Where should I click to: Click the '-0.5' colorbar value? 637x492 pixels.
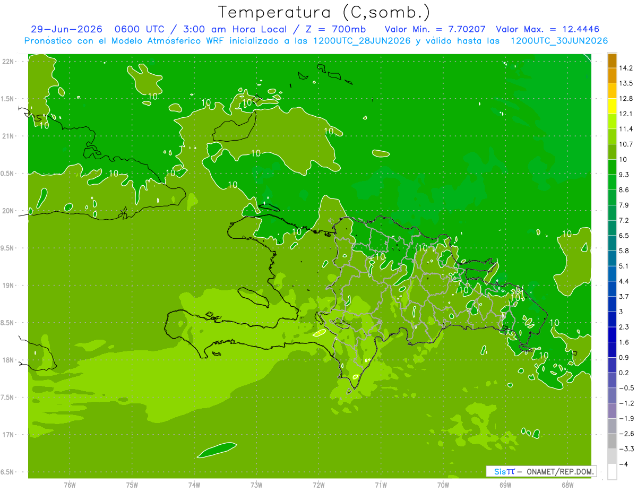pos(626,388)
